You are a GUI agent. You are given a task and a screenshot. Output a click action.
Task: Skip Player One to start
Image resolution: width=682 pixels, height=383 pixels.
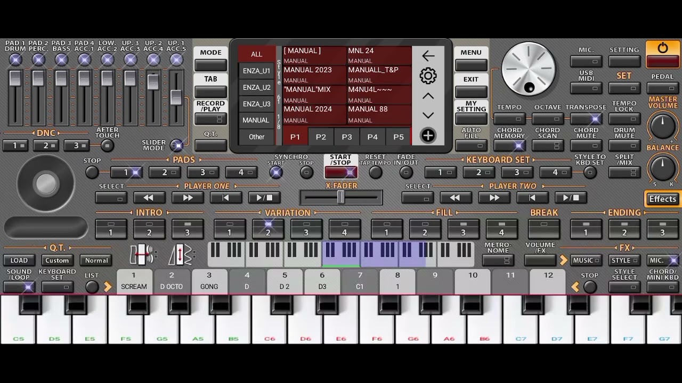click(x=226, y=197)
